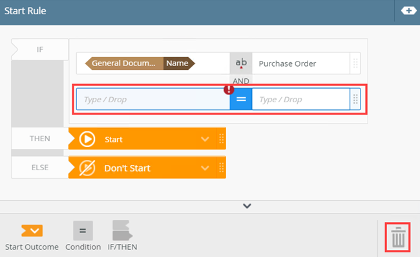Click drag handle of Don't Start outcome

point(221,168)
